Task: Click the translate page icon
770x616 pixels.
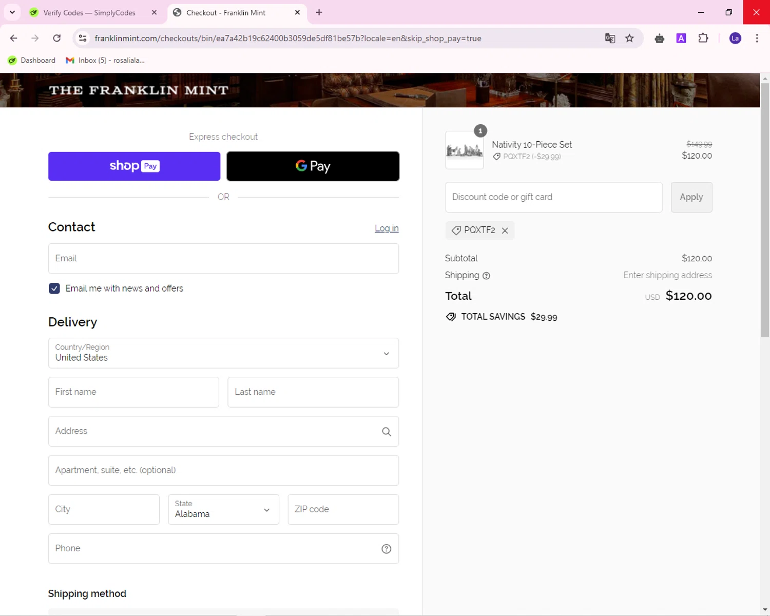Action: coord(610,38)
